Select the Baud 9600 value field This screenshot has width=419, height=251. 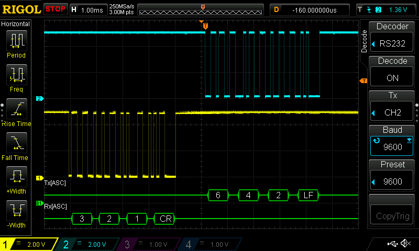(392, 146)
